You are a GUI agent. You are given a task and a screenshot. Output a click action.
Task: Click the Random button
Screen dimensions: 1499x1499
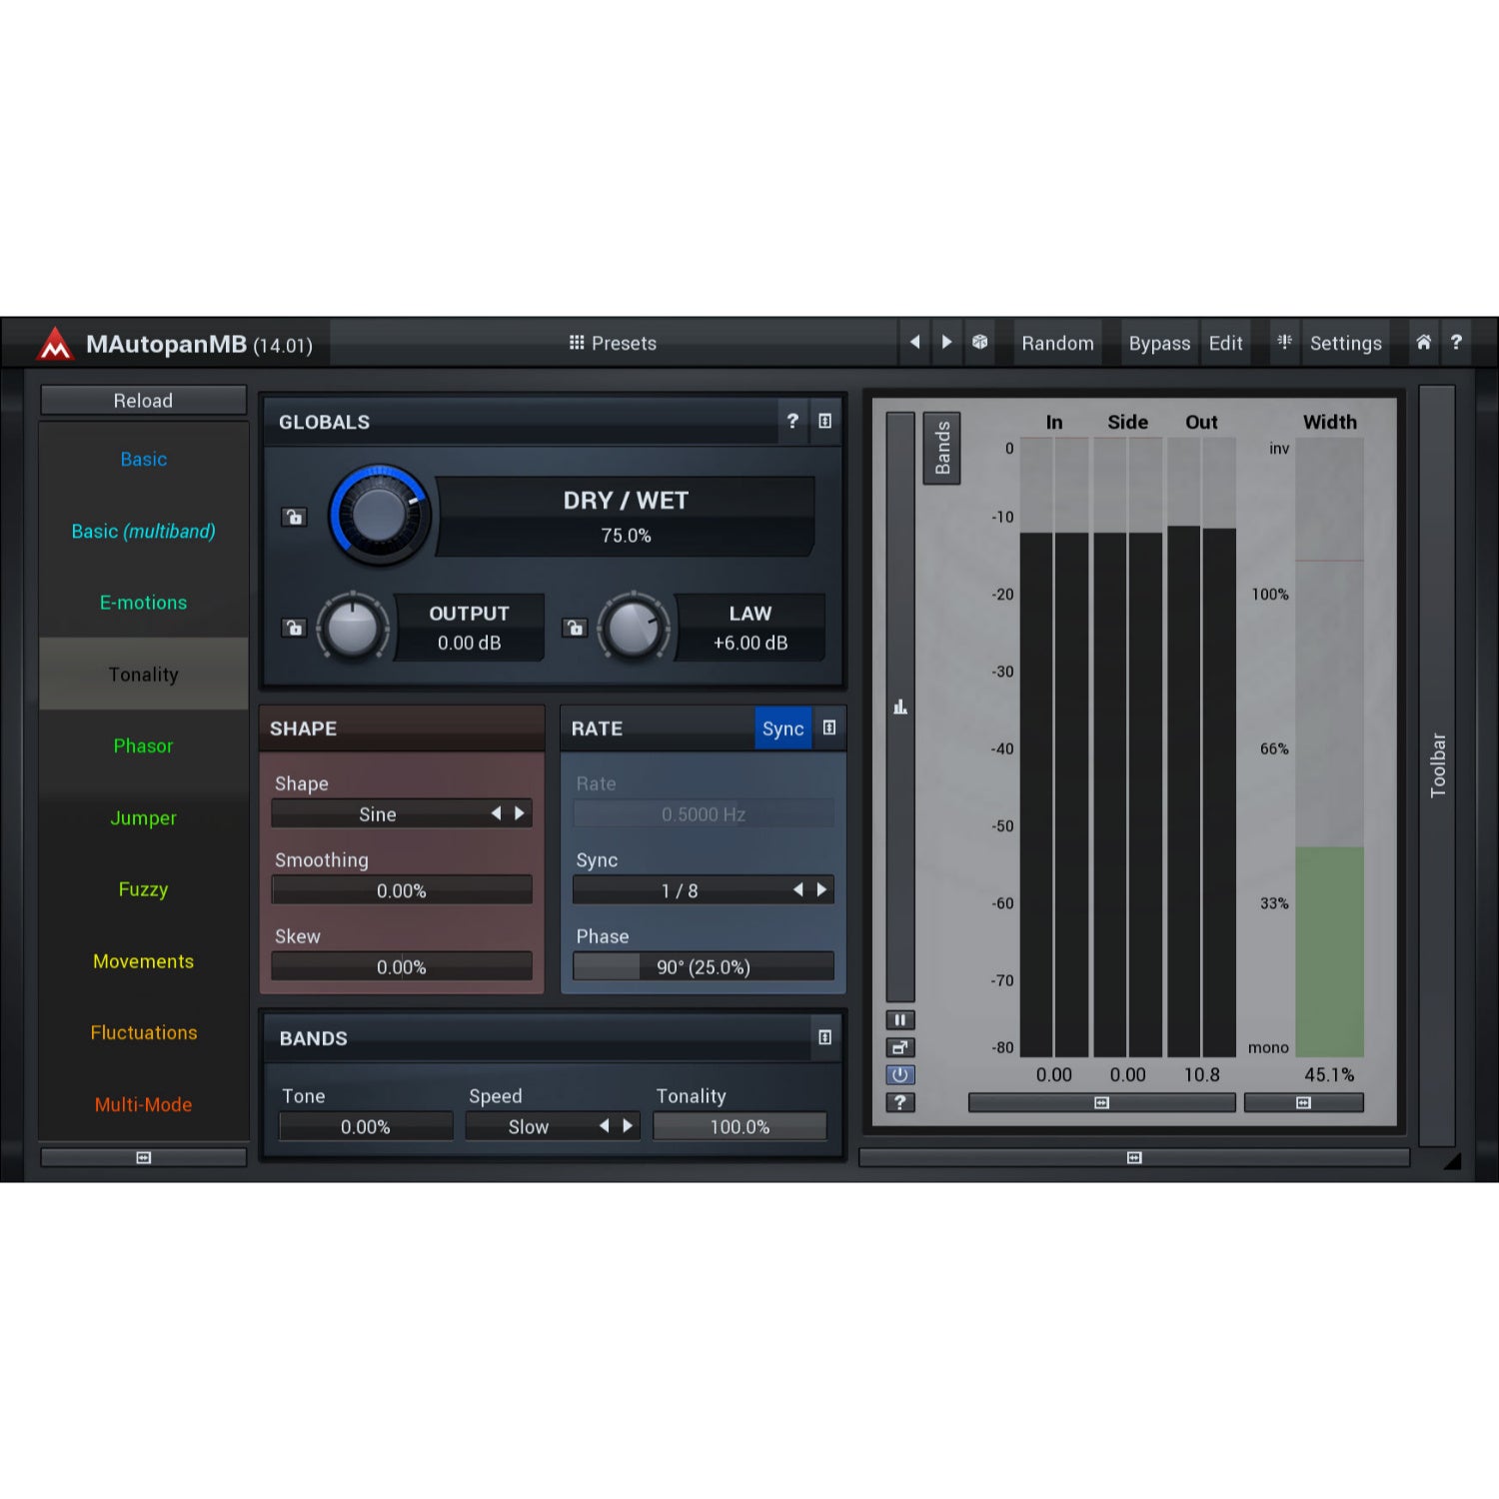[1057, 343]
